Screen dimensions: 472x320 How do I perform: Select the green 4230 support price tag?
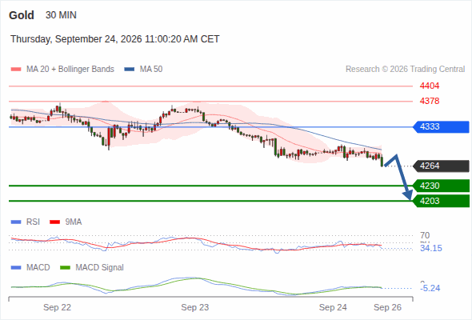[441, 186]
